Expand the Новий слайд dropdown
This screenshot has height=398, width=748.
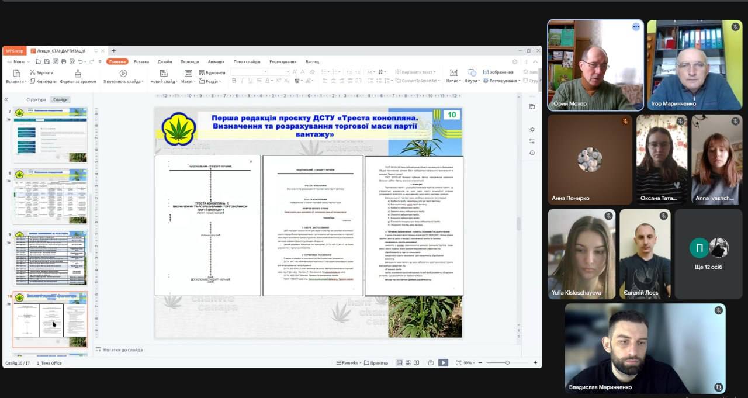click(x=164, y=81)
